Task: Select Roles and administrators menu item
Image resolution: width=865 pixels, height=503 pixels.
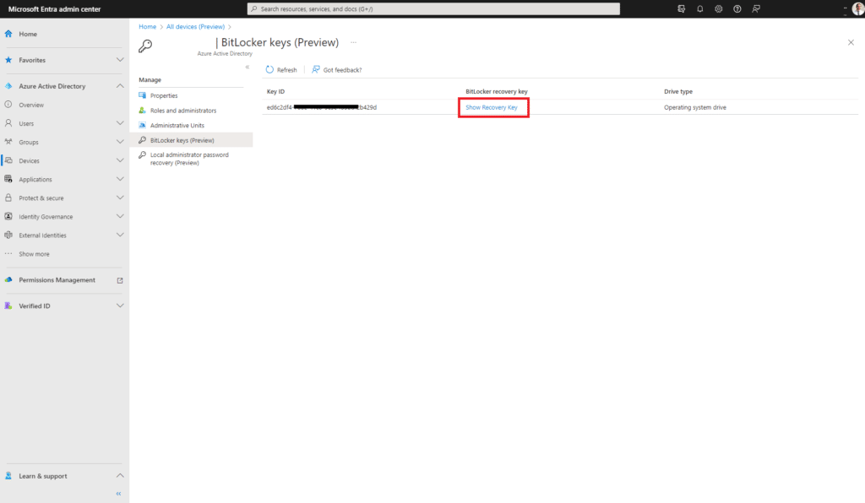Action: coord(182,111)
